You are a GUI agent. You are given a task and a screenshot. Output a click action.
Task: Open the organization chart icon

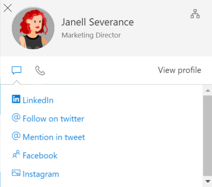click(x=195, y=14)
